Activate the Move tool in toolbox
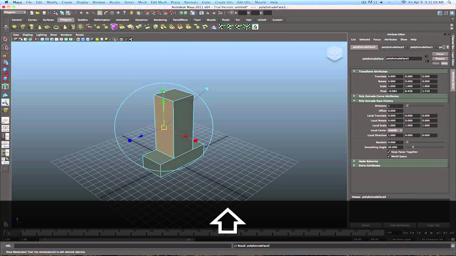 click(x=5, y=63)
